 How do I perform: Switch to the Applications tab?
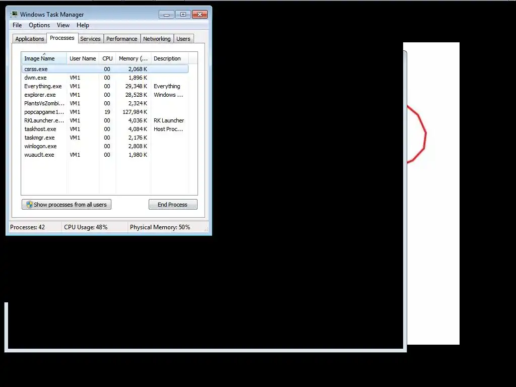[30, 39]
